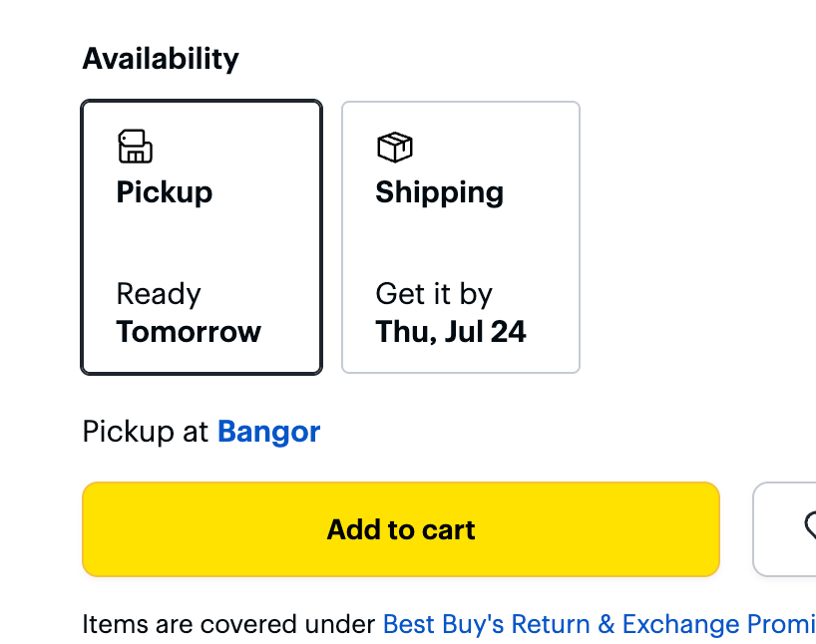The width and height of the screenshot is (816, 644).
Task: Click the Availability section heading
Action: pos(161,58)
